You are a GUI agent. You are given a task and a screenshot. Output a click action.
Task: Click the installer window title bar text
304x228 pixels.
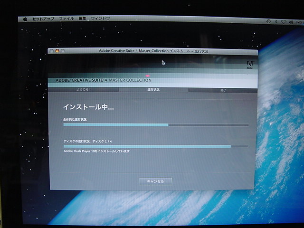153,51
